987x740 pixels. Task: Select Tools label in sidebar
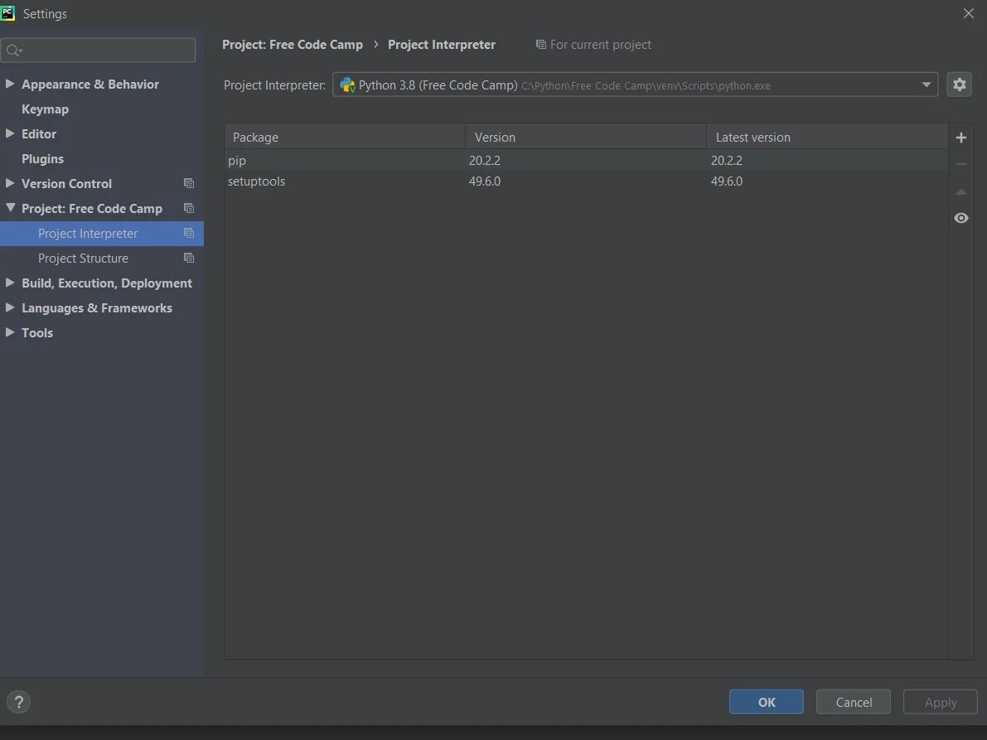[37, 333]
